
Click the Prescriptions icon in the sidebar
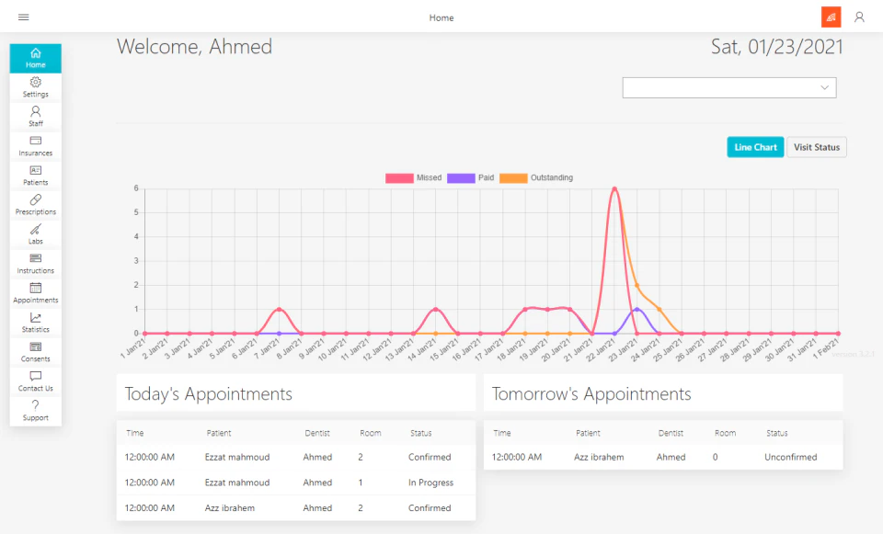(35, 204)
